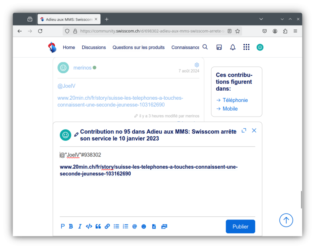Screen dimensions: 315x249
Task: Apply italic formatting in the composer
Action: pyautogui.click(x=80, y=227)
